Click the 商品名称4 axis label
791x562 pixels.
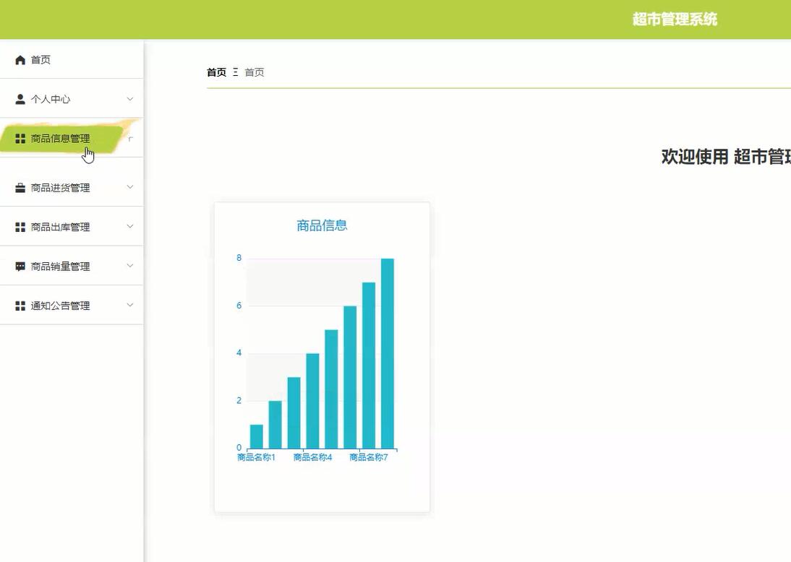(313, 457)
